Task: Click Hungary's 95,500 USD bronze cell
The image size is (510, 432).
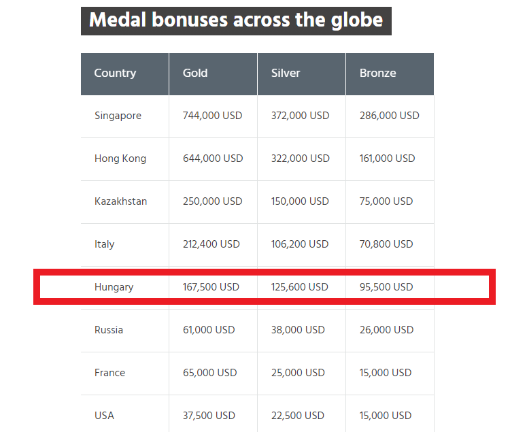Action: [390, 287]
